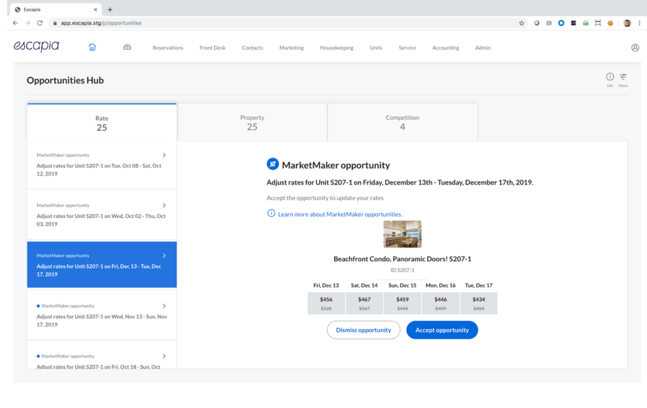The image size is (647, 408).
Task: Go back in browser history
Action: click(16, 23)
